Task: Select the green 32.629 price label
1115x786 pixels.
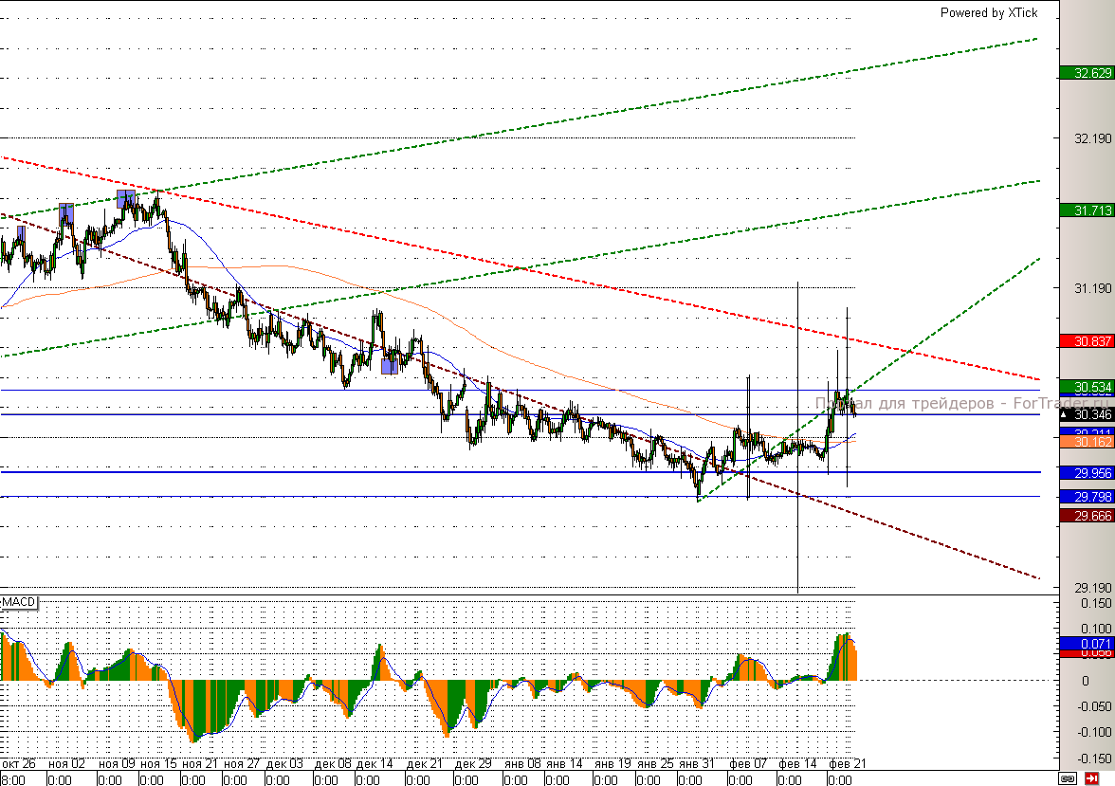Action: click(1086, 73)
